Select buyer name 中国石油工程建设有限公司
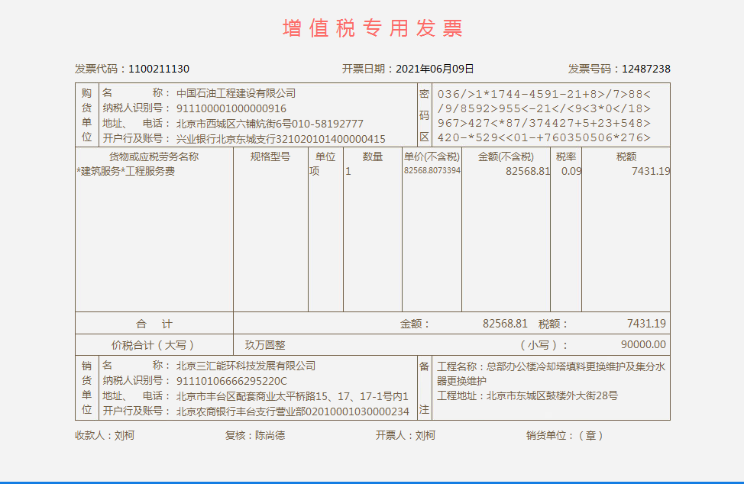 [236, 93]
